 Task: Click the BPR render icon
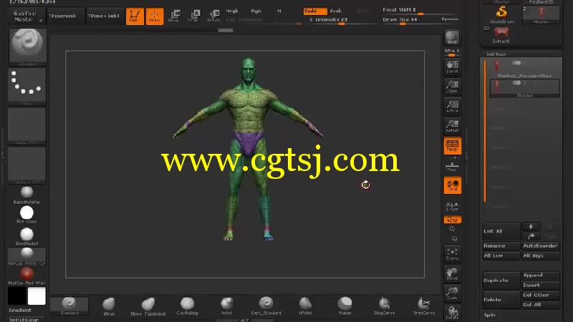[452, 37]
